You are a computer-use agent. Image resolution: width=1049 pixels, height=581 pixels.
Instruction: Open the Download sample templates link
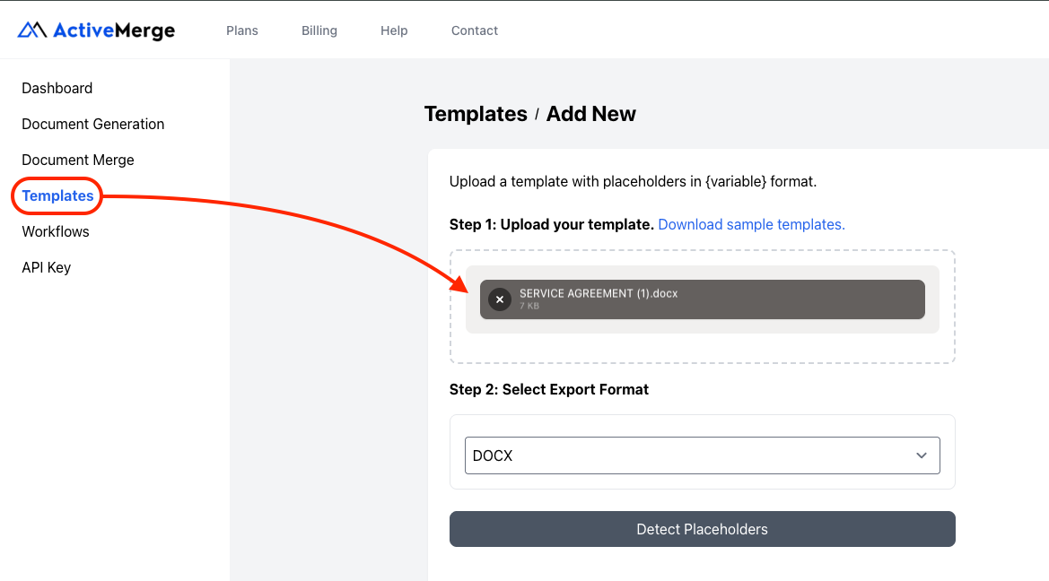751,224
